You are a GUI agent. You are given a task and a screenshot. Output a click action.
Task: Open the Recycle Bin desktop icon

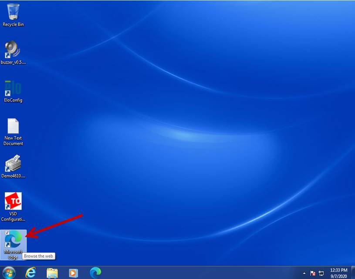(13, 12)
